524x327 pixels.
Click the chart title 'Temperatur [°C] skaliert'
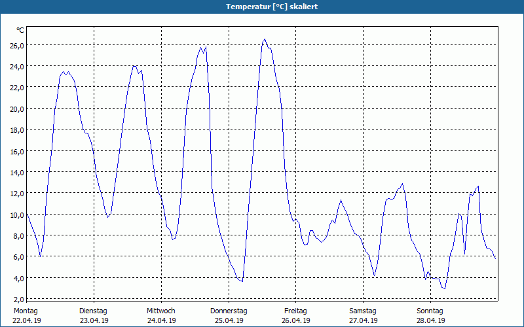272,7
